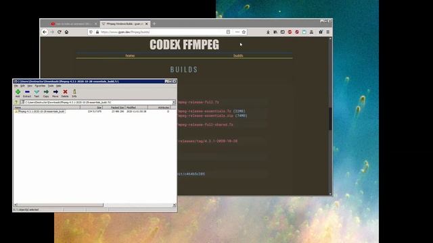Sort by Packed Size column header
Viewport: 433px width, 243px height.
(114, 107)
